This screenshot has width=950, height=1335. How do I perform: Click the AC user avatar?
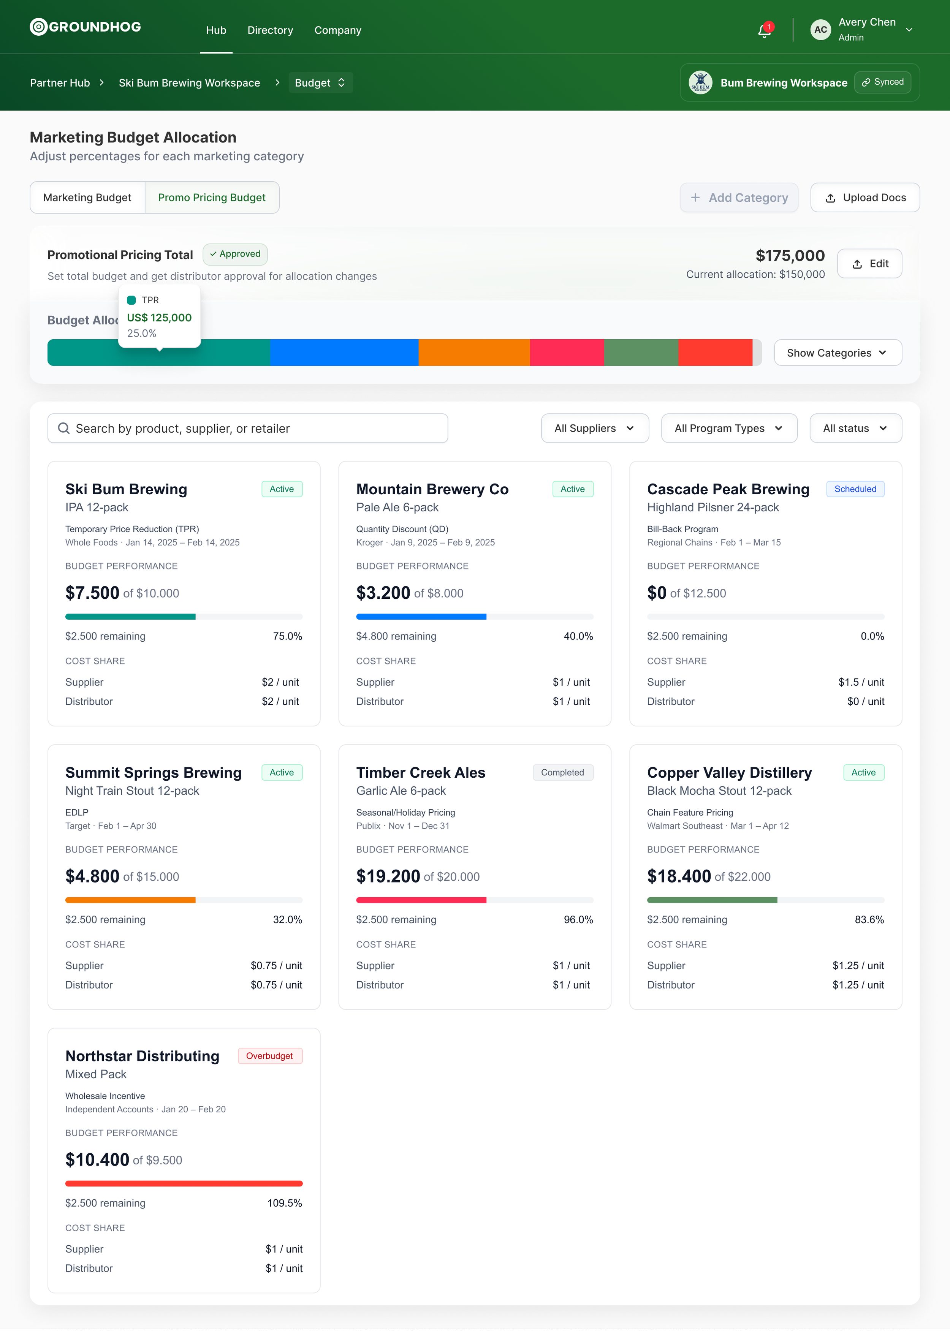pos(820,30)
